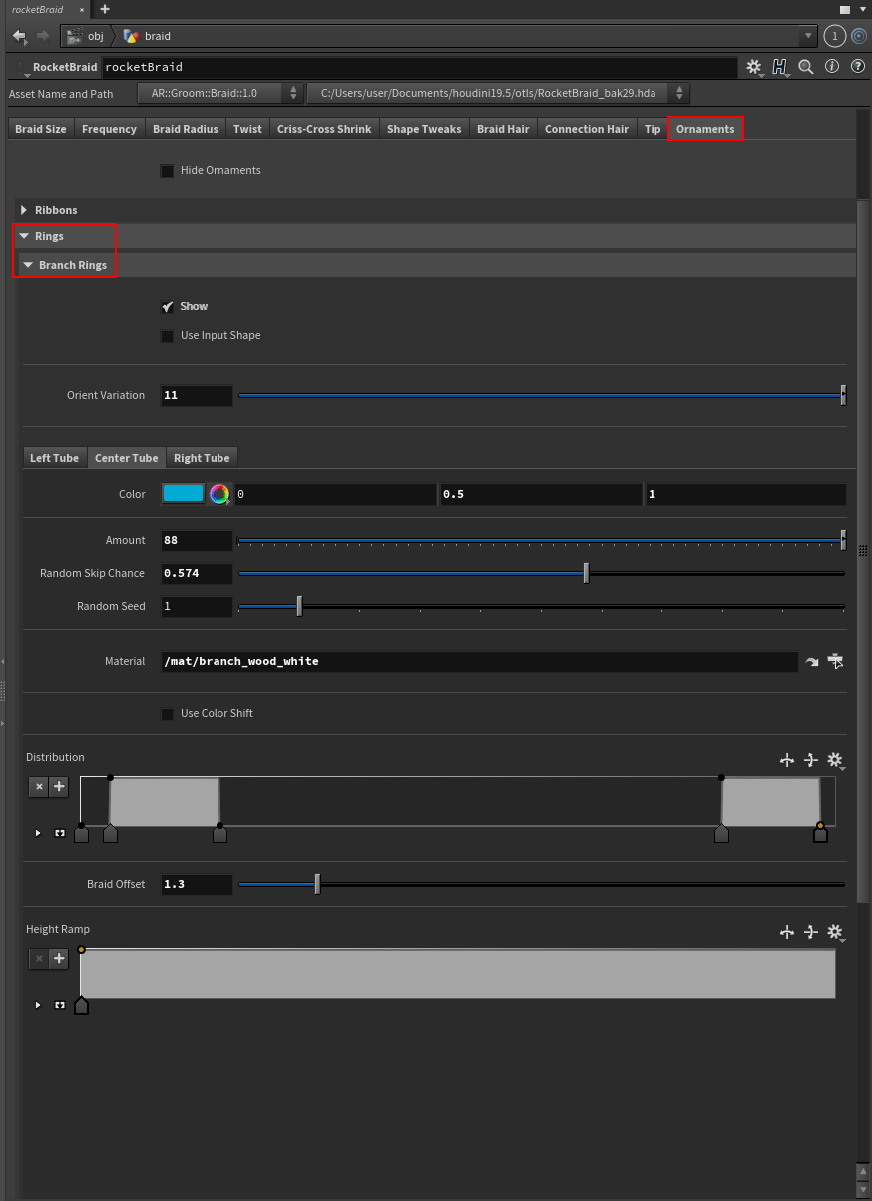Click the magnifier search parameters icon

[x=806, y=67]
